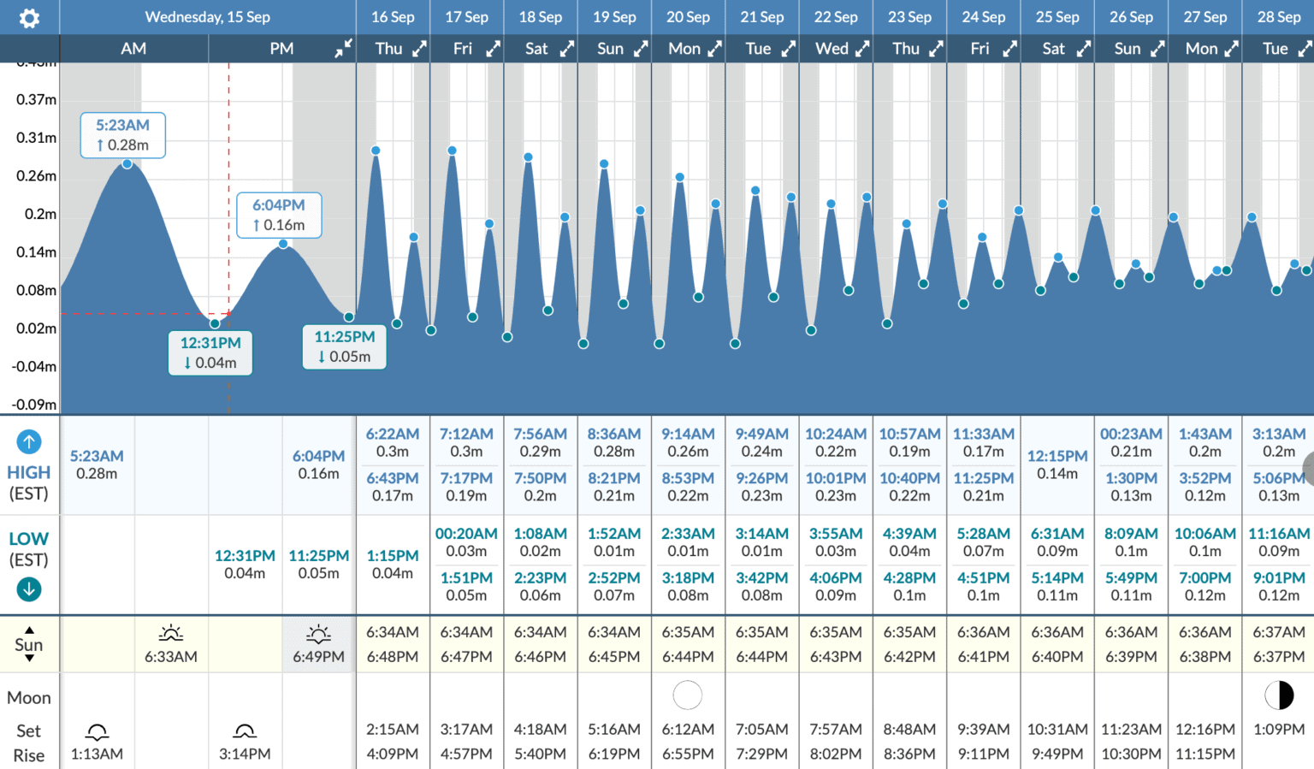
Task: Click the 5:23AM high tide label on the chart
Action: (x=123, y=135)
